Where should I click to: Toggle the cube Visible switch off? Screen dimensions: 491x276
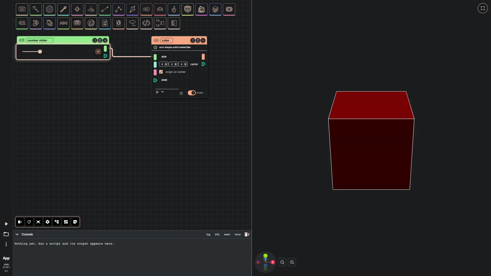(192, 93)
